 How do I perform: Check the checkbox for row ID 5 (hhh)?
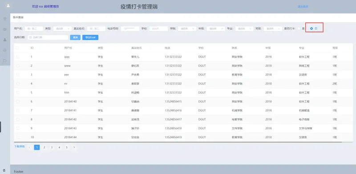(18, 93)
